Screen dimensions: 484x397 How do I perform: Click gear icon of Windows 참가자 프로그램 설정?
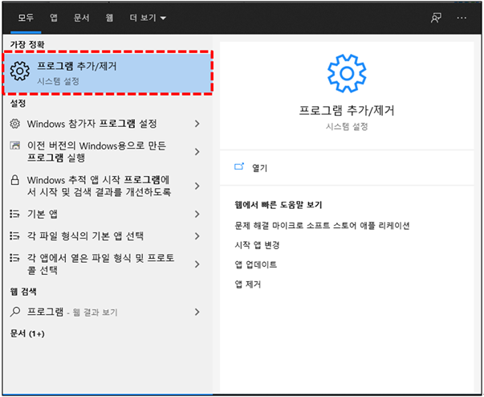[x=14, y=124]
